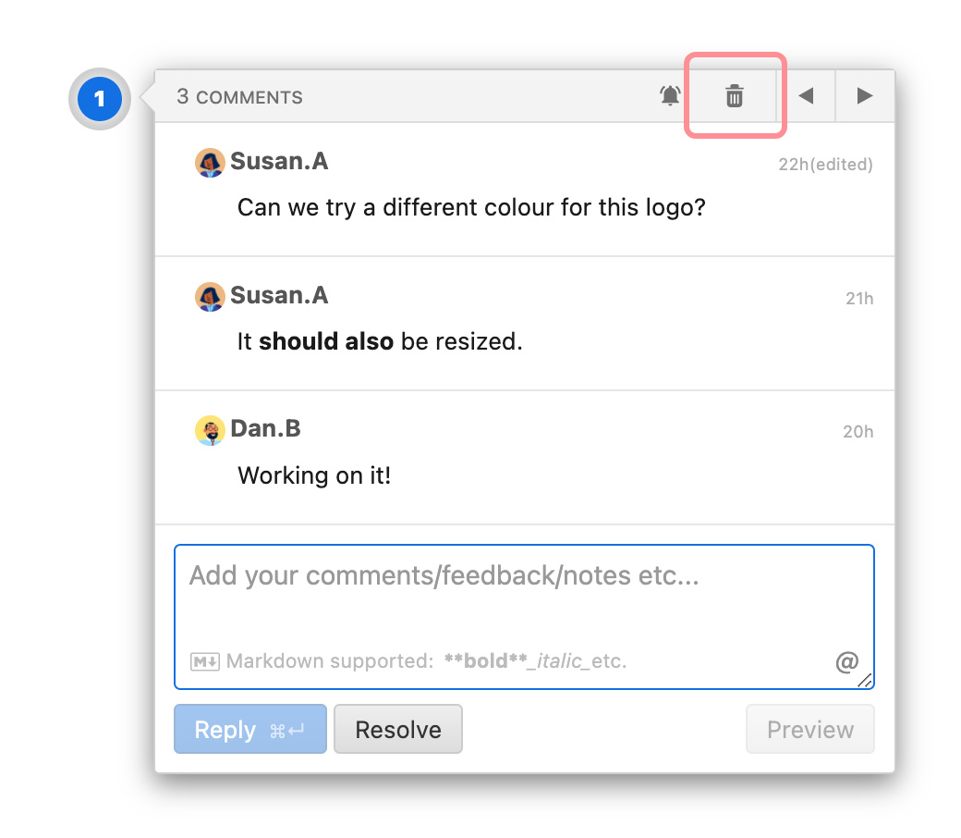Jump to the next comment thread
This screenshot has width=961, height=838.
(x=865, y=95)
